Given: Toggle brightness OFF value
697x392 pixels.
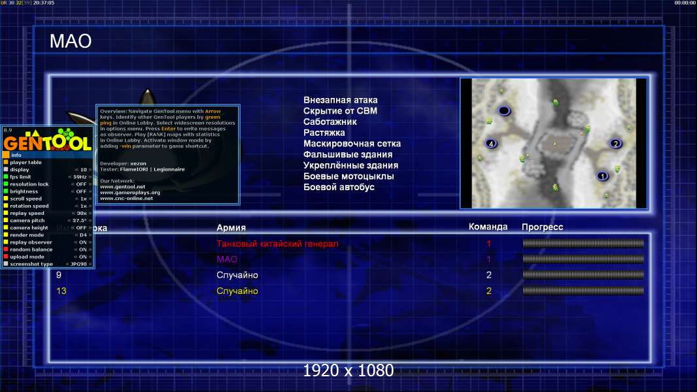Looking at the screenshot, I should click(x=81, y=191).
